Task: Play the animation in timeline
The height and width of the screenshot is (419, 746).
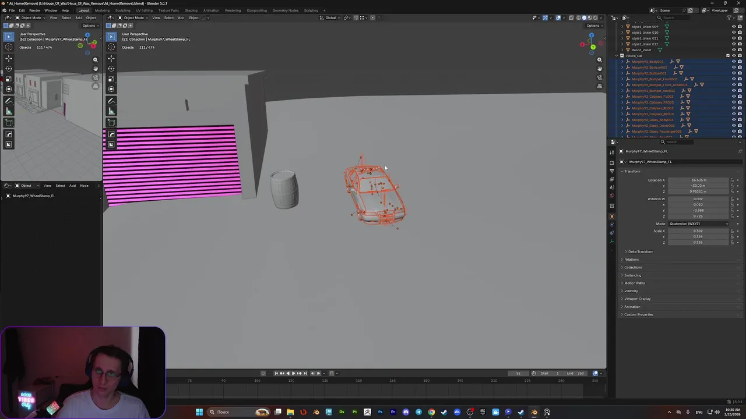Action: click(x=293, y=374)
